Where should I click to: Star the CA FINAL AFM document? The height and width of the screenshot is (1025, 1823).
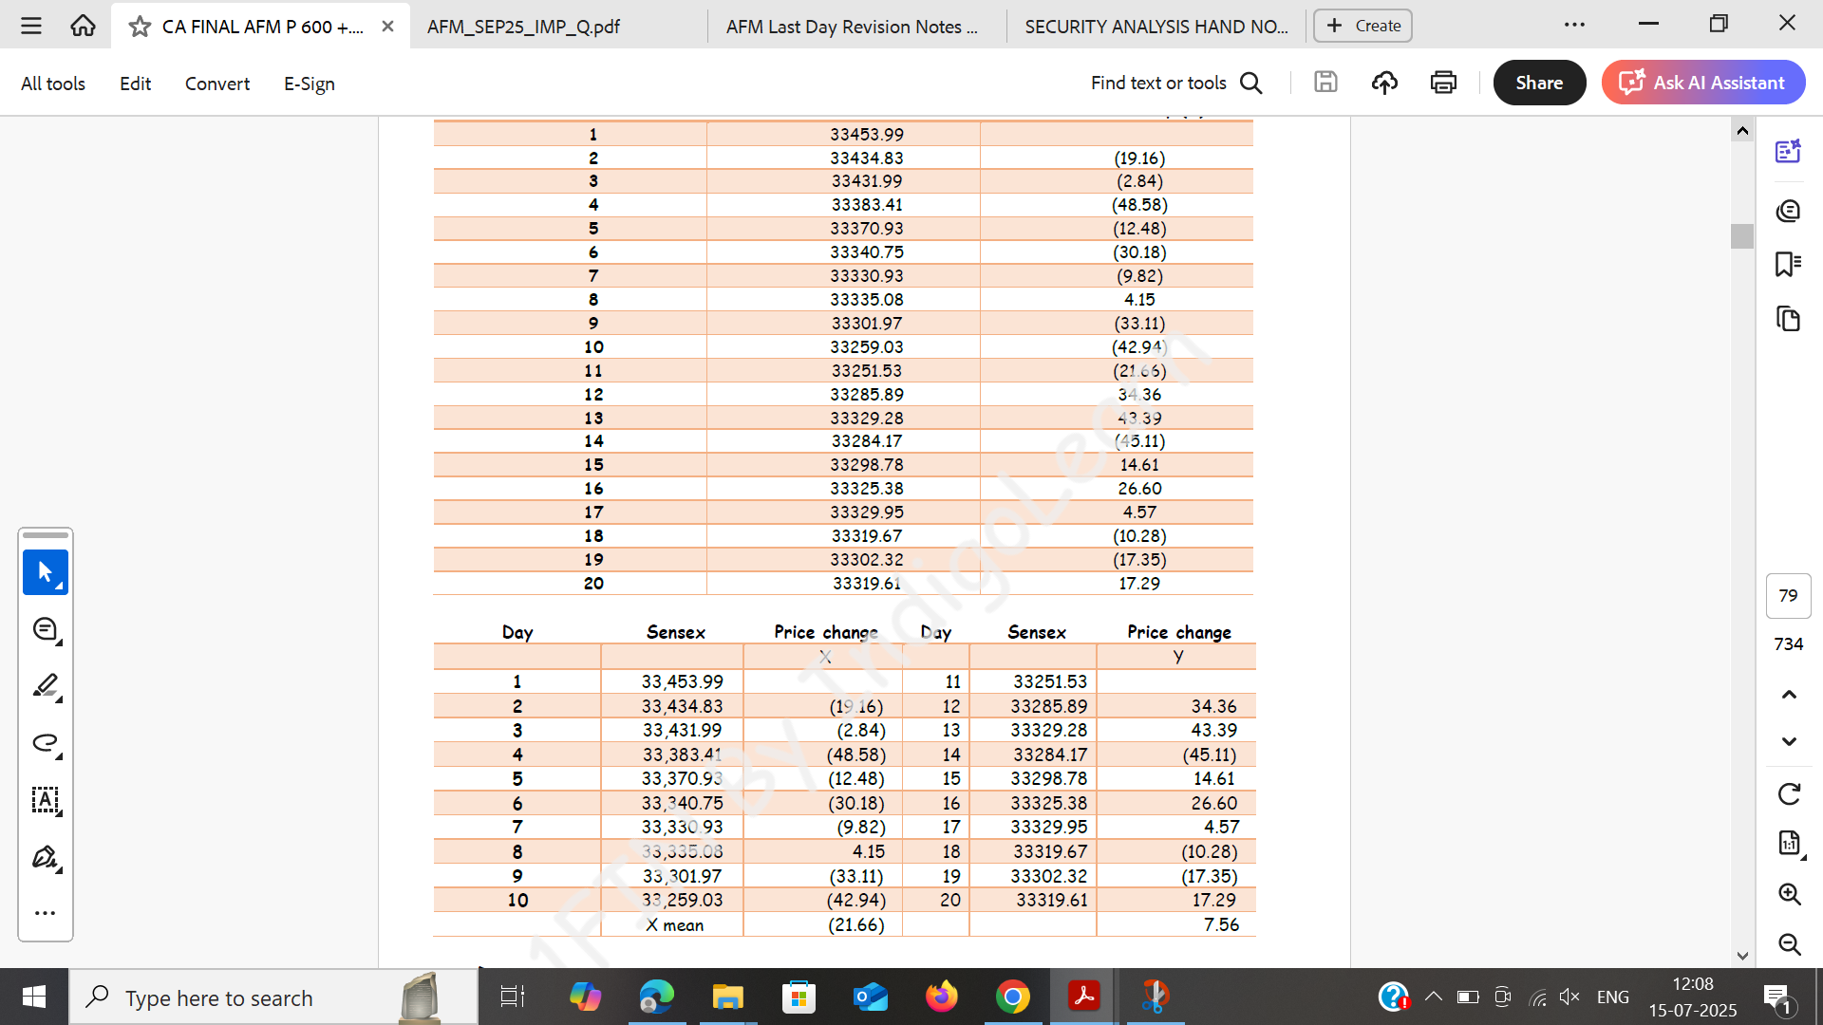pyautogui.click(x=140, y=27)
